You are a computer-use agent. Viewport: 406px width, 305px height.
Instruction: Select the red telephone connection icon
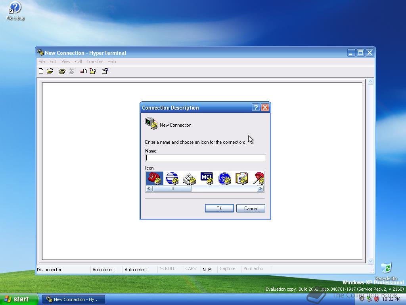(x=155, y=178)
